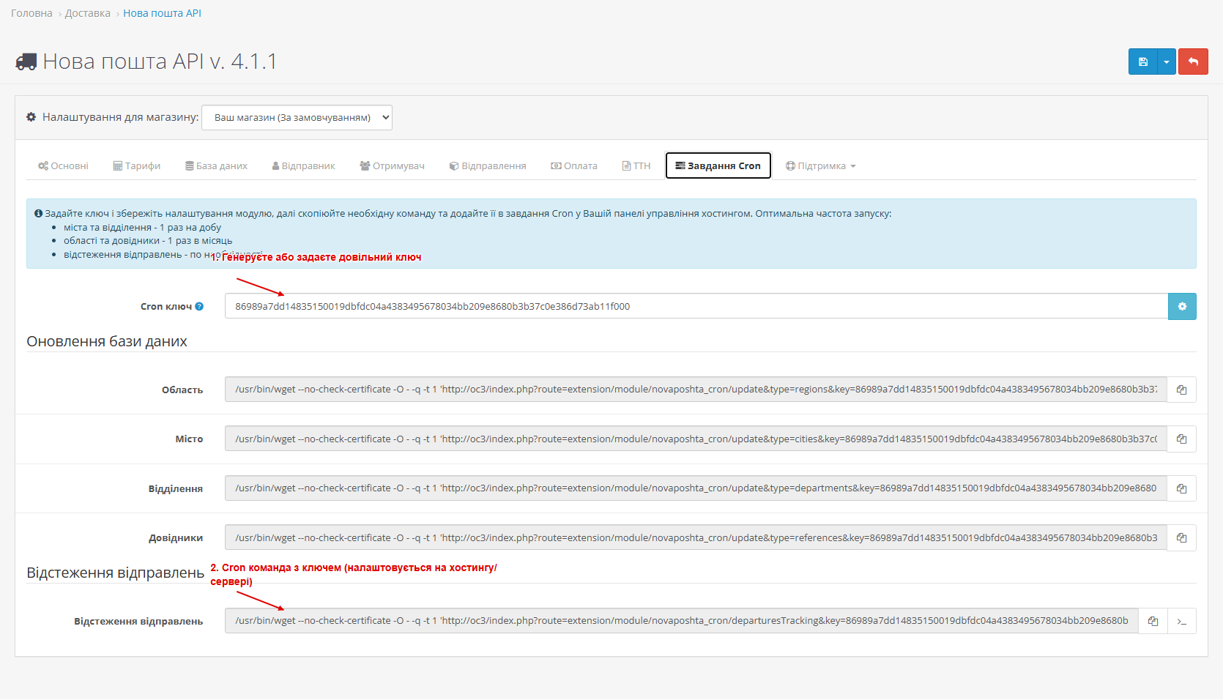Click the text 'міста та відділення - 1 раз на добу'
Image resolution: width=1223 pixels, height=700 pixels.
142,227
